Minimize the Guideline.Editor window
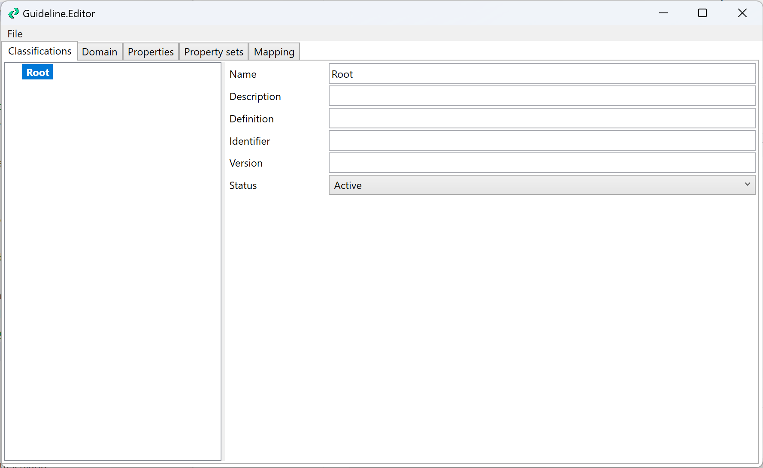 point(663,13)
